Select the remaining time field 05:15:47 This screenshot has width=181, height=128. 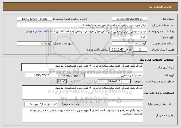click(118, 50)
